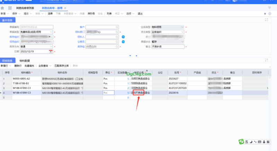Click search icon in 仓管员 field
This screenshot has width=277, height=151.
pyautogui.click(x=117, y=42)
